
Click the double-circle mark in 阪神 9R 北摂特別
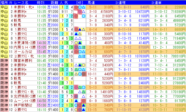click(76, 96)
